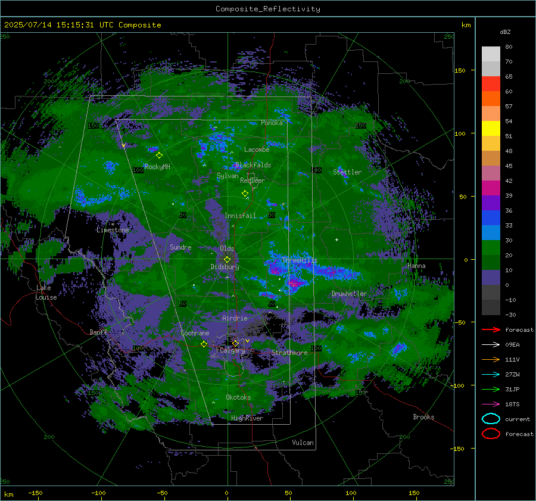536x501 pixels.
Task: Click the RedDeer city label
Action: coord(253,181)
